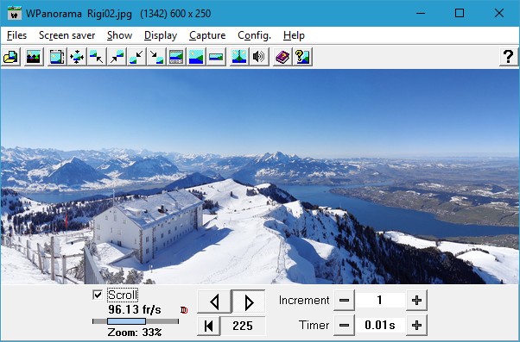The image size is (520, 342).
Task: Click the 'Zoom: 33%' label
Action: pyautogui.click(x=135, y=332)
